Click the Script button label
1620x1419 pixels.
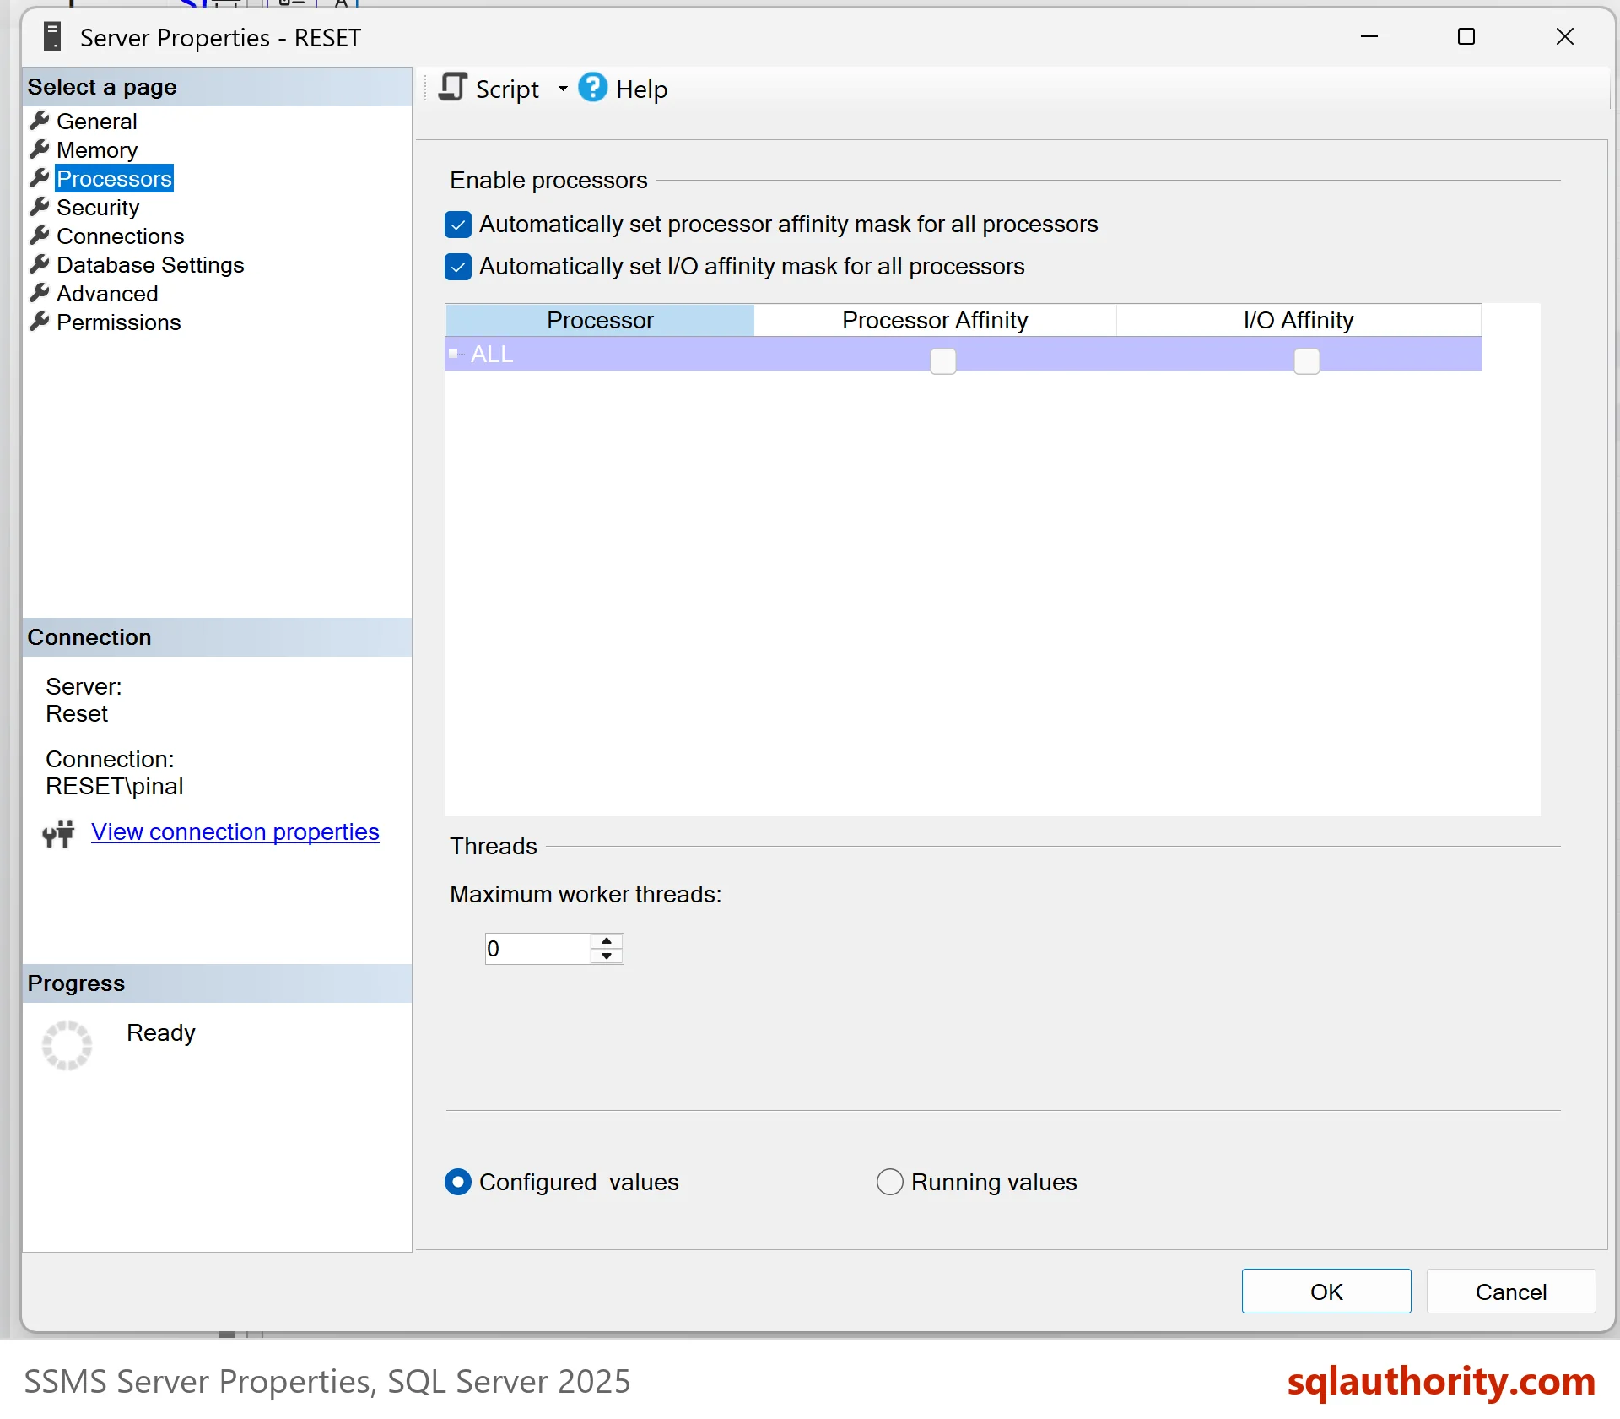point(507,89)
